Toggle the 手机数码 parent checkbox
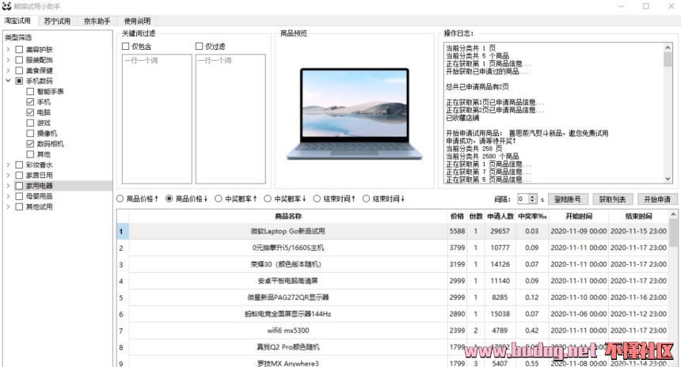This screenshot has width=681, height=367. (19, 81)
